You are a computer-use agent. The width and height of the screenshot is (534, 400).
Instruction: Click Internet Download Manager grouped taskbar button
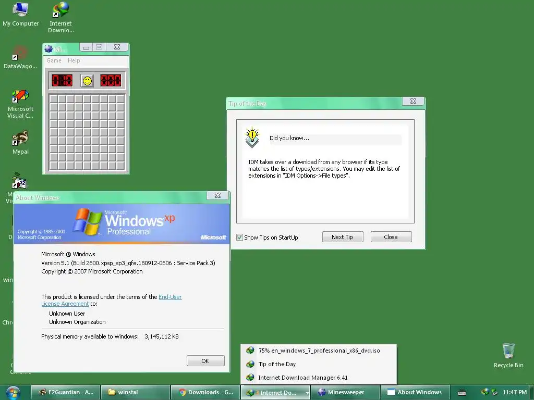(x=275, y=393)
